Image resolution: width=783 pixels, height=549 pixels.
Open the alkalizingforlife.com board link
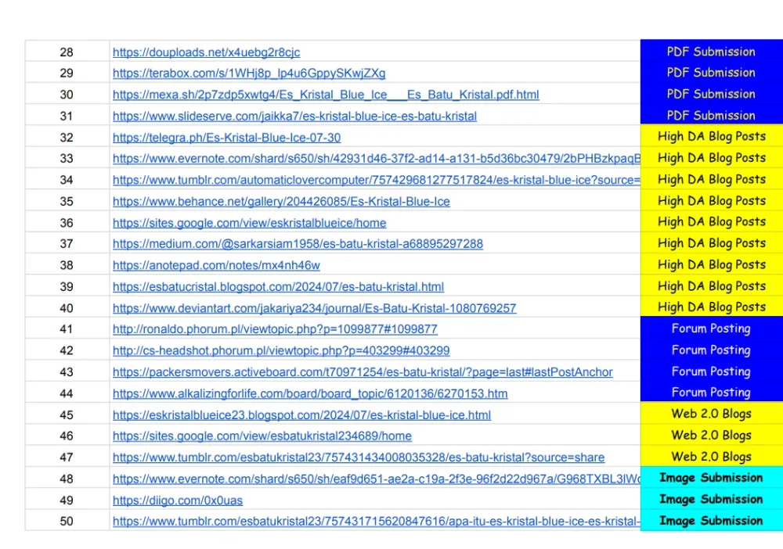coord(310,393)
